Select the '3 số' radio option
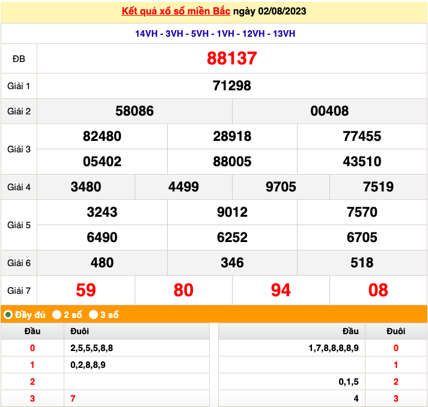 [94, 314]
